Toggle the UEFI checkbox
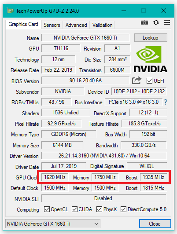This screenshot has height=234, width=177. pyautogui.click(x=149, y=81)
